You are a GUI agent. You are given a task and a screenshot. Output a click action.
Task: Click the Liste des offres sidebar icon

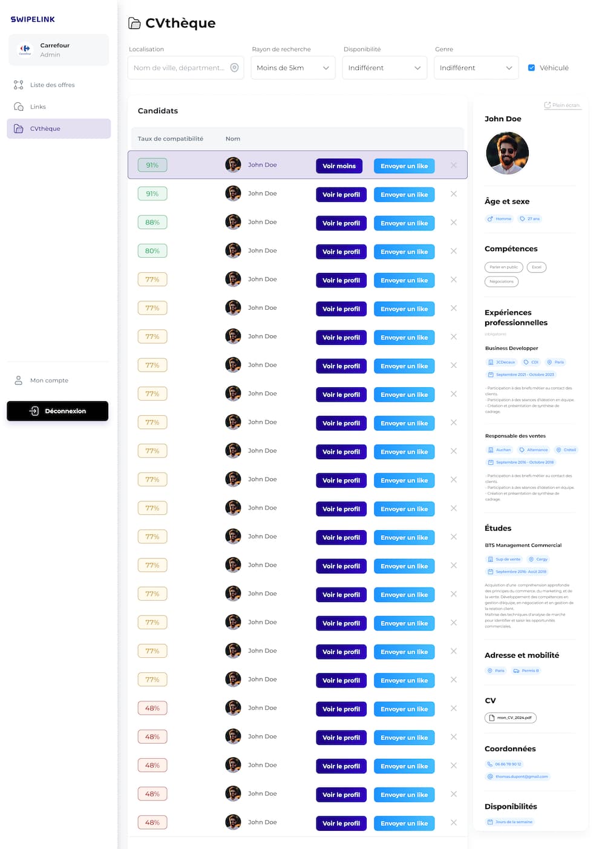(x=19, y=85)
